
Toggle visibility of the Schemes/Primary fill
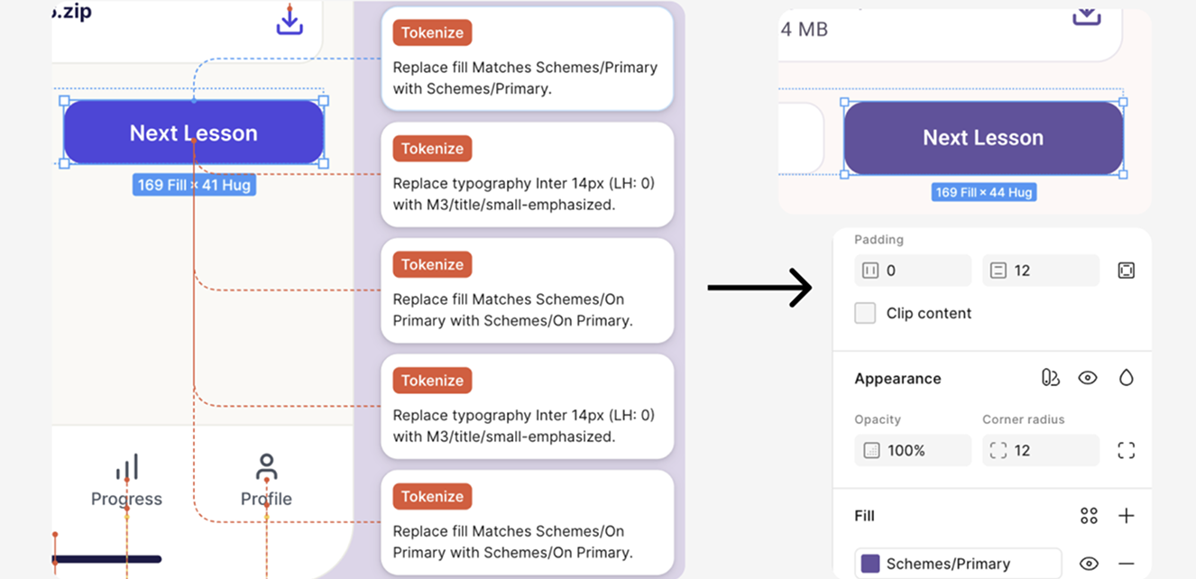point(1089,564)
